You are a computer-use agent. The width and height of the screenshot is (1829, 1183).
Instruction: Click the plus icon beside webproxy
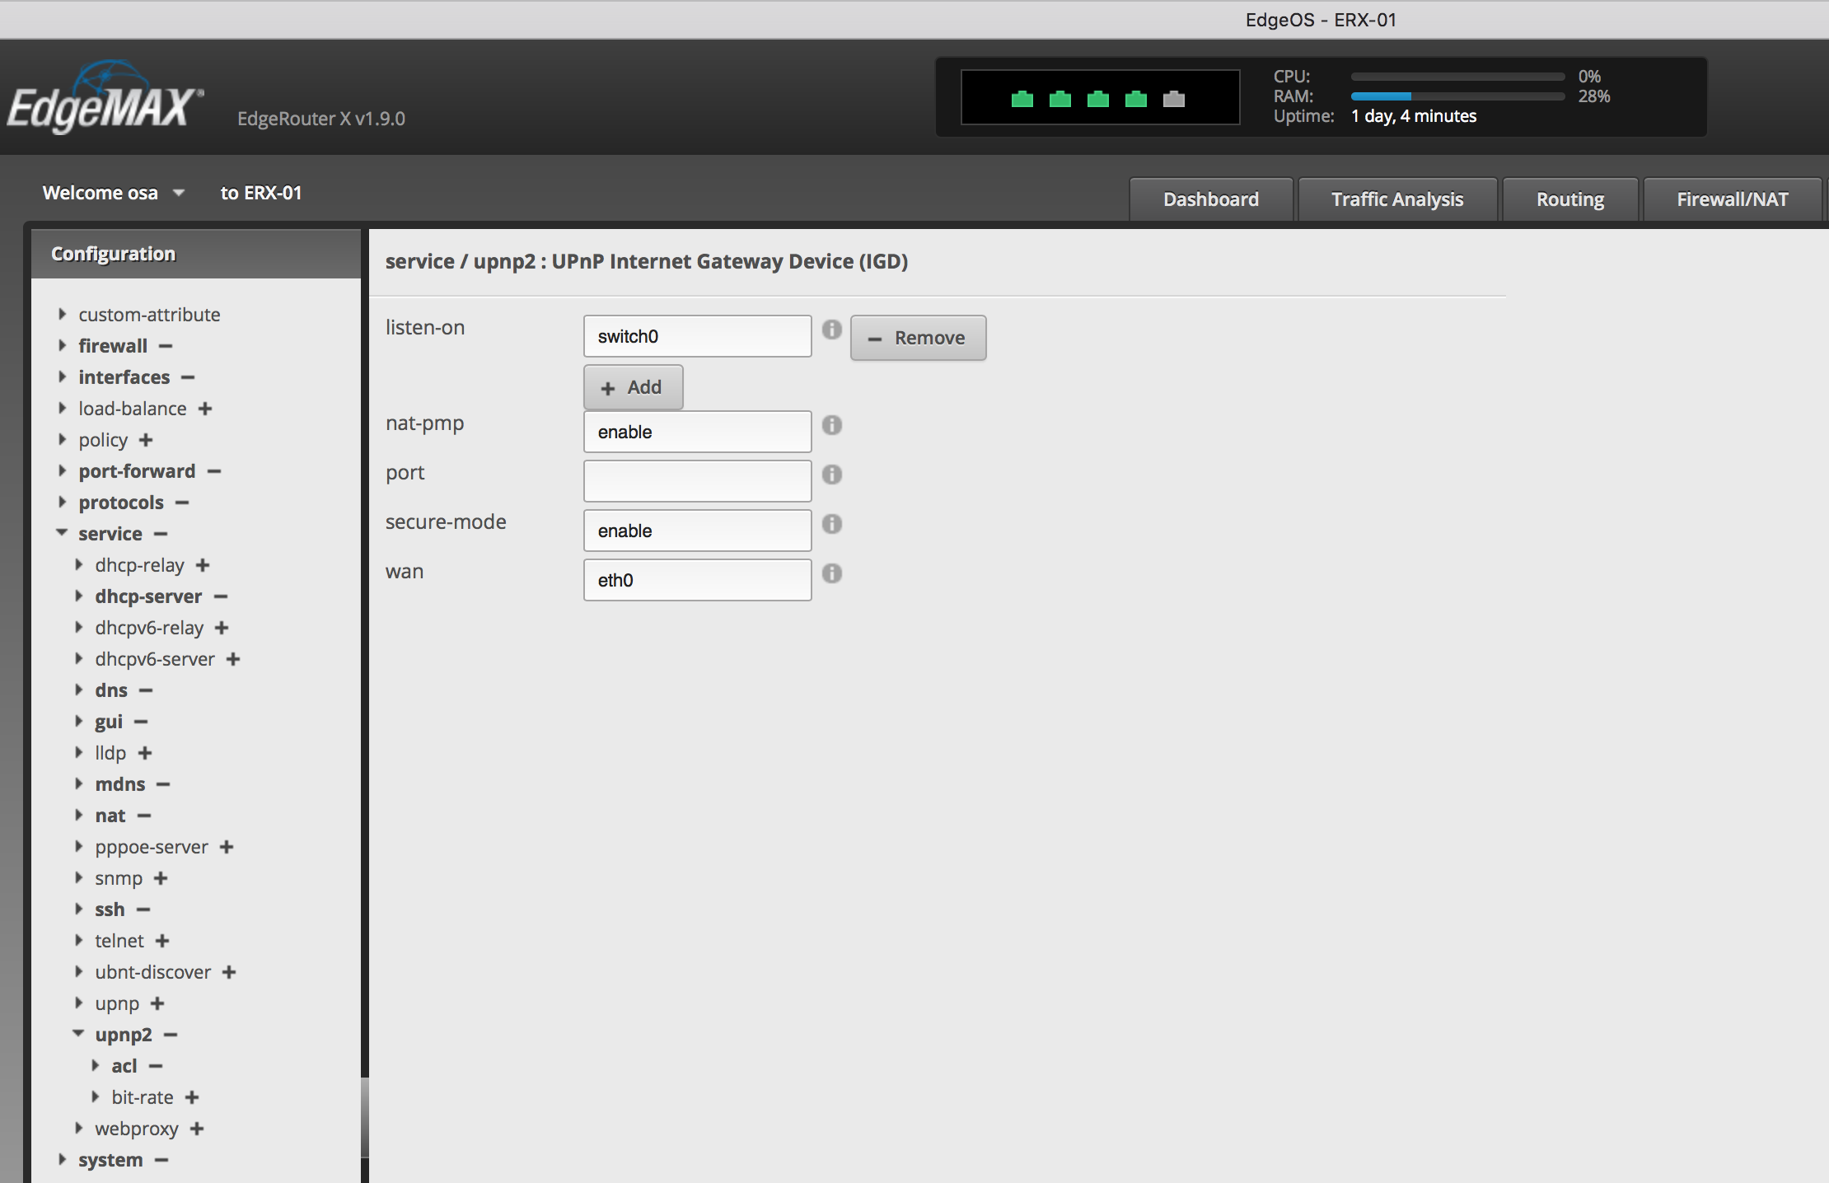pyautogui.click(x=197, y=1129)
